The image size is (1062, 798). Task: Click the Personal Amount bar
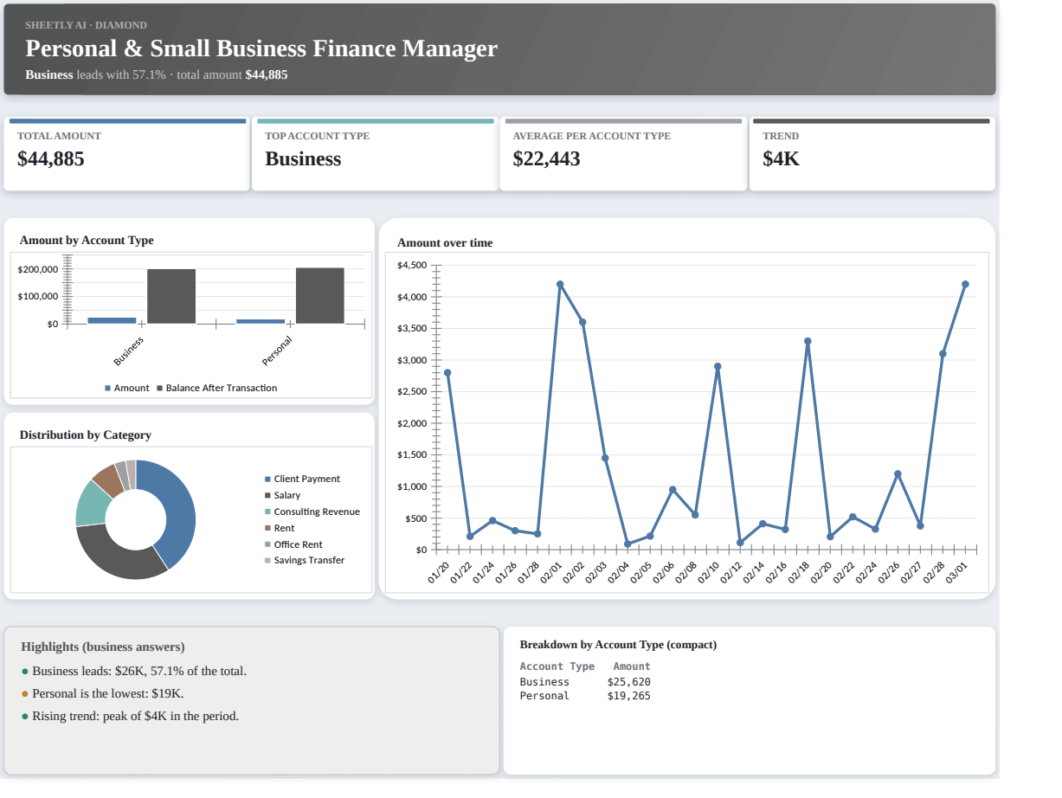(261, 321)
